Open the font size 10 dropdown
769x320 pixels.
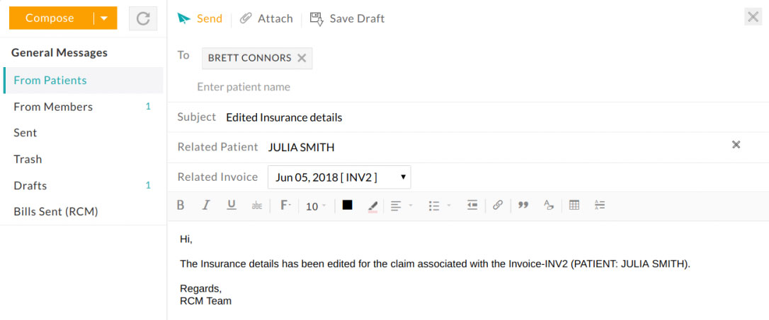click(x=316, y=206)
